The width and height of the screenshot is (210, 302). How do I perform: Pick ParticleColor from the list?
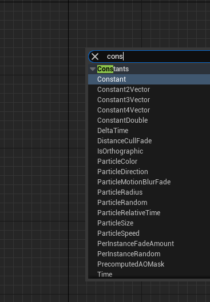click(x=149, y=162)
